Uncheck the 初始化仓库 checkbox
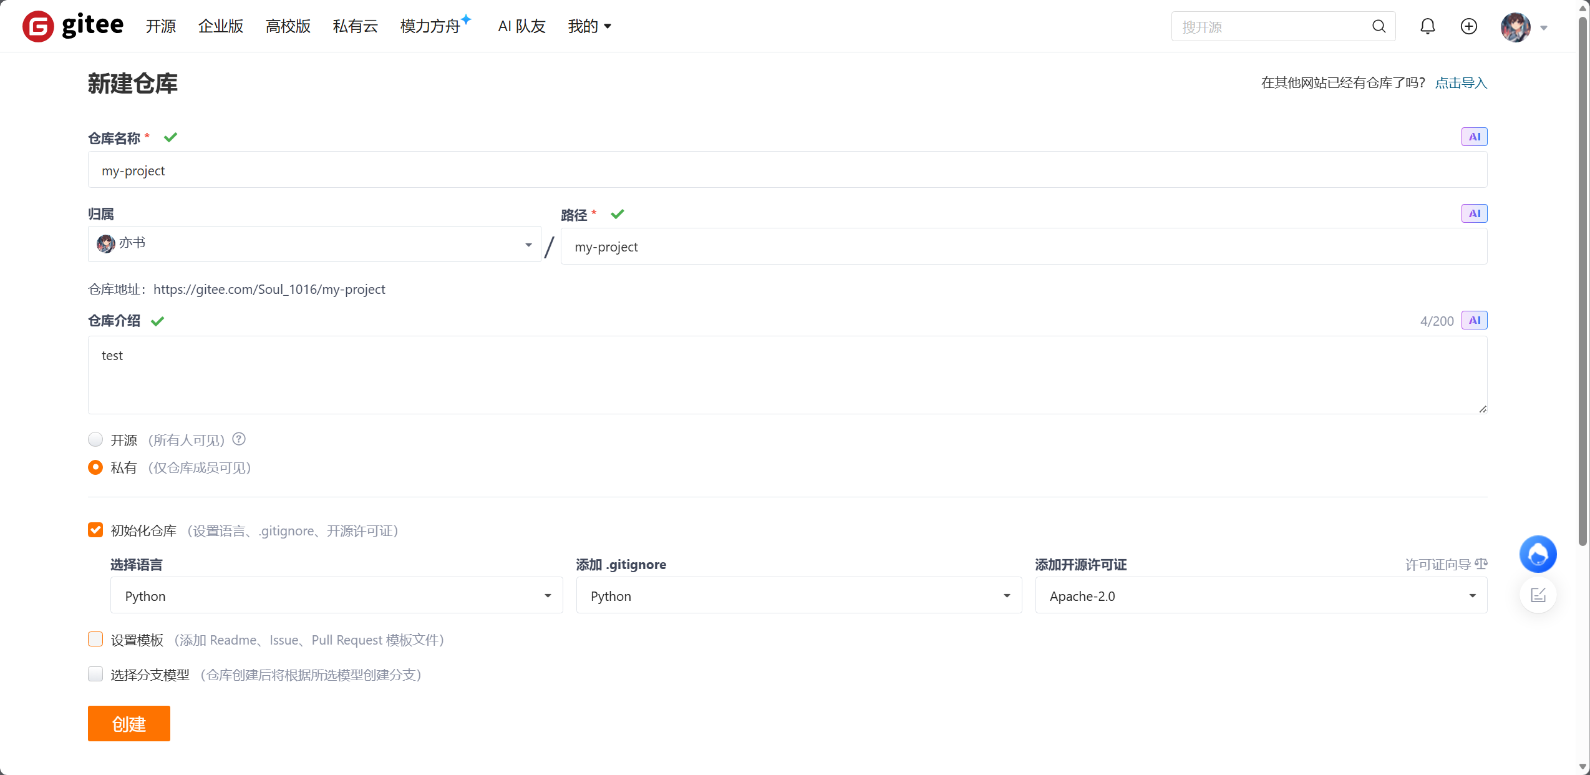Viewport: 1590px width, 775px height. point(95,530)
